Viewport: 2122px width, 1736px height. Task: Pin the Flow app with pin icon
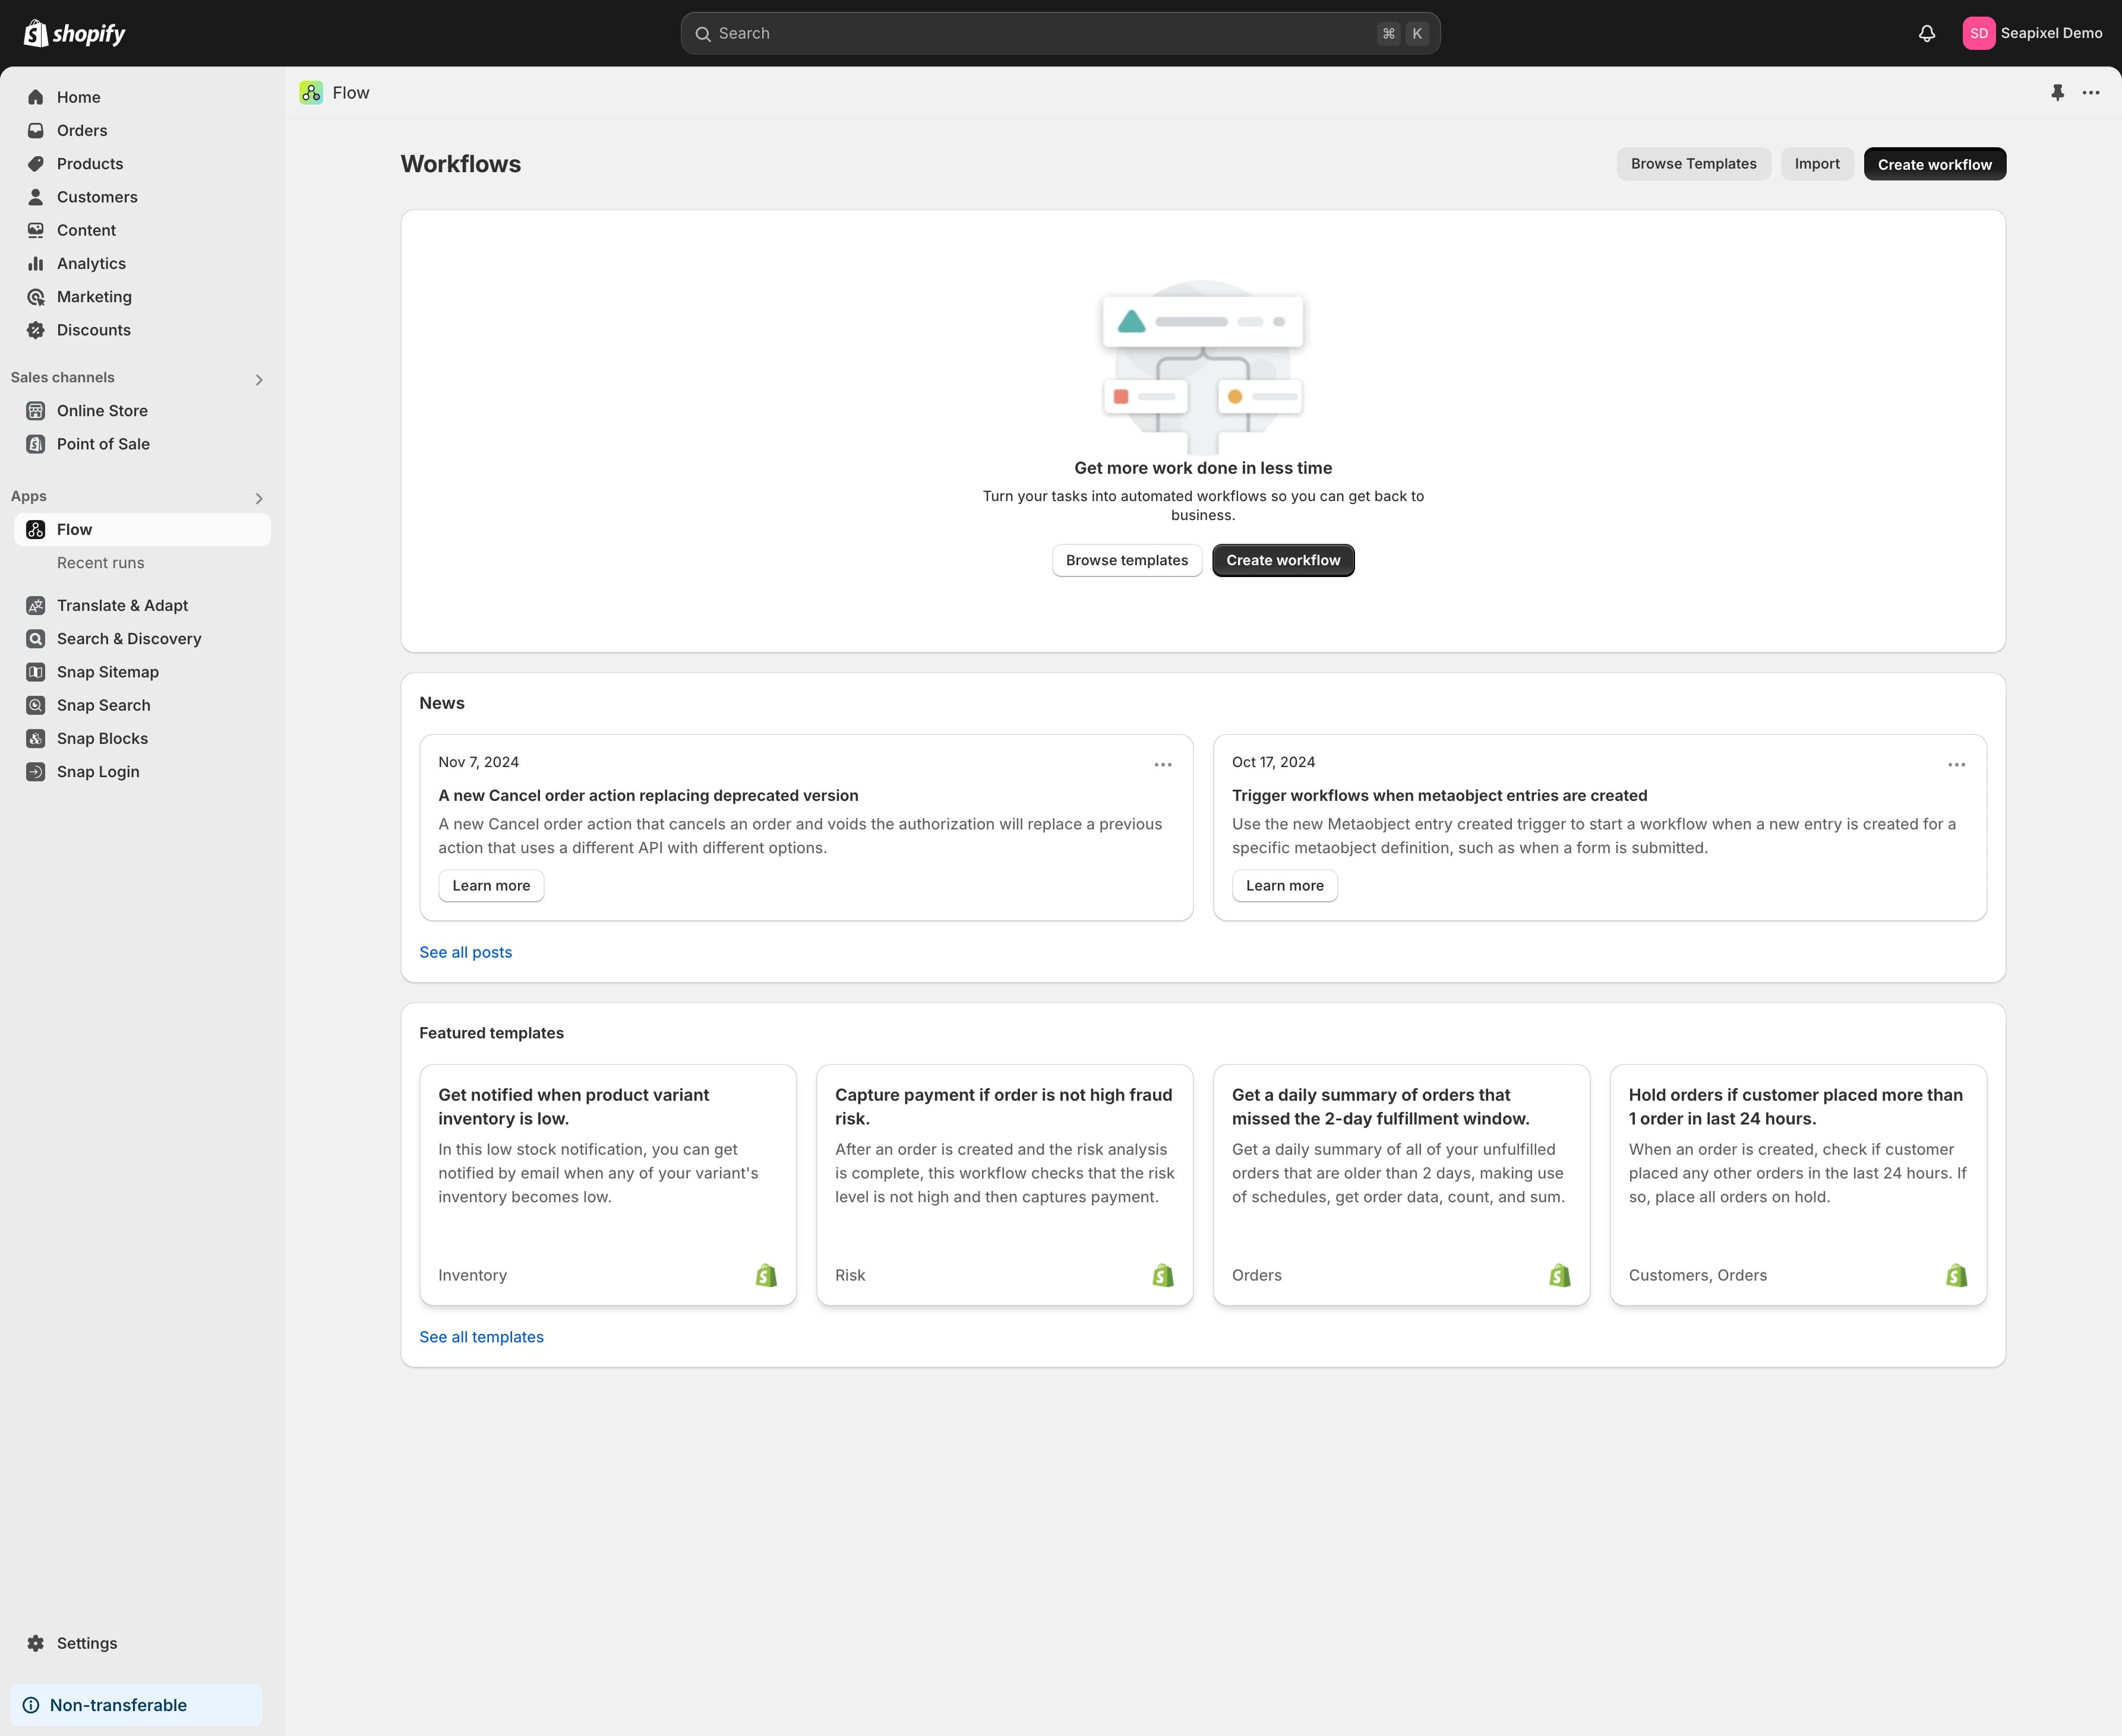click(2057, 92)
